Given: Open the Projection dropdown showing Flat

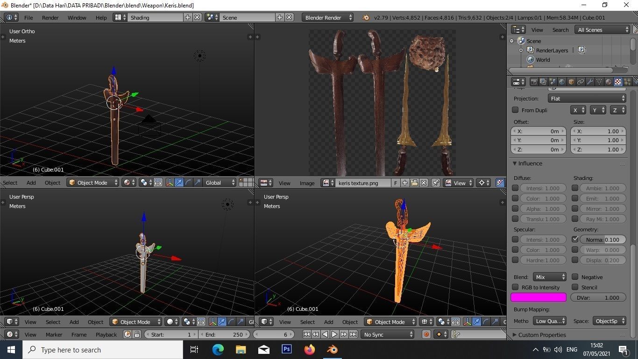Looking at the screenshot, I should [586, 98].
